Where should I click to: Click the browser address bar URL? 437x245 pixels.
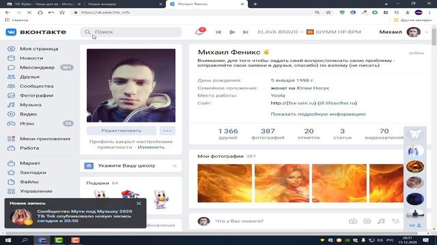tap(105, 12)
